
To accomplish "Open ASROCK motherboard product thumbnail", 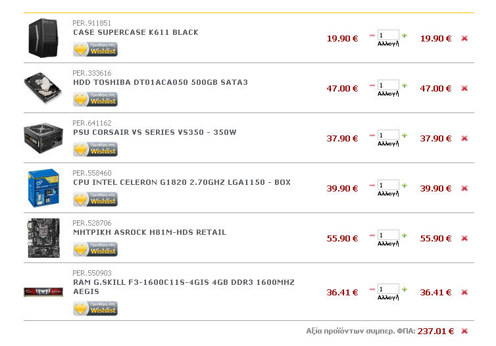I will click(x=43, y=238).
